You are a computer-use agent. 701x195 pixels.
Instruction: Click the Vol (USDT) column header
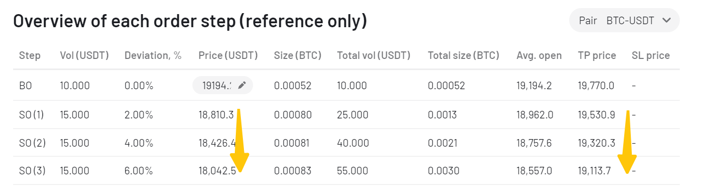[84, 55]
